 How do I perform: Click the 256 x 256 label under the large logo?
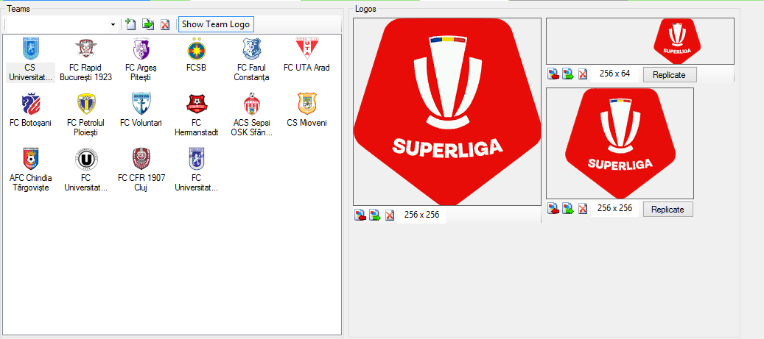point(421,215)
